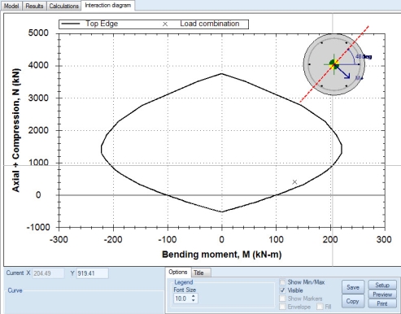The height and width of the screenshot is (314, 401).
Task: Open the Title tab
Action: [x=201, y=273]
